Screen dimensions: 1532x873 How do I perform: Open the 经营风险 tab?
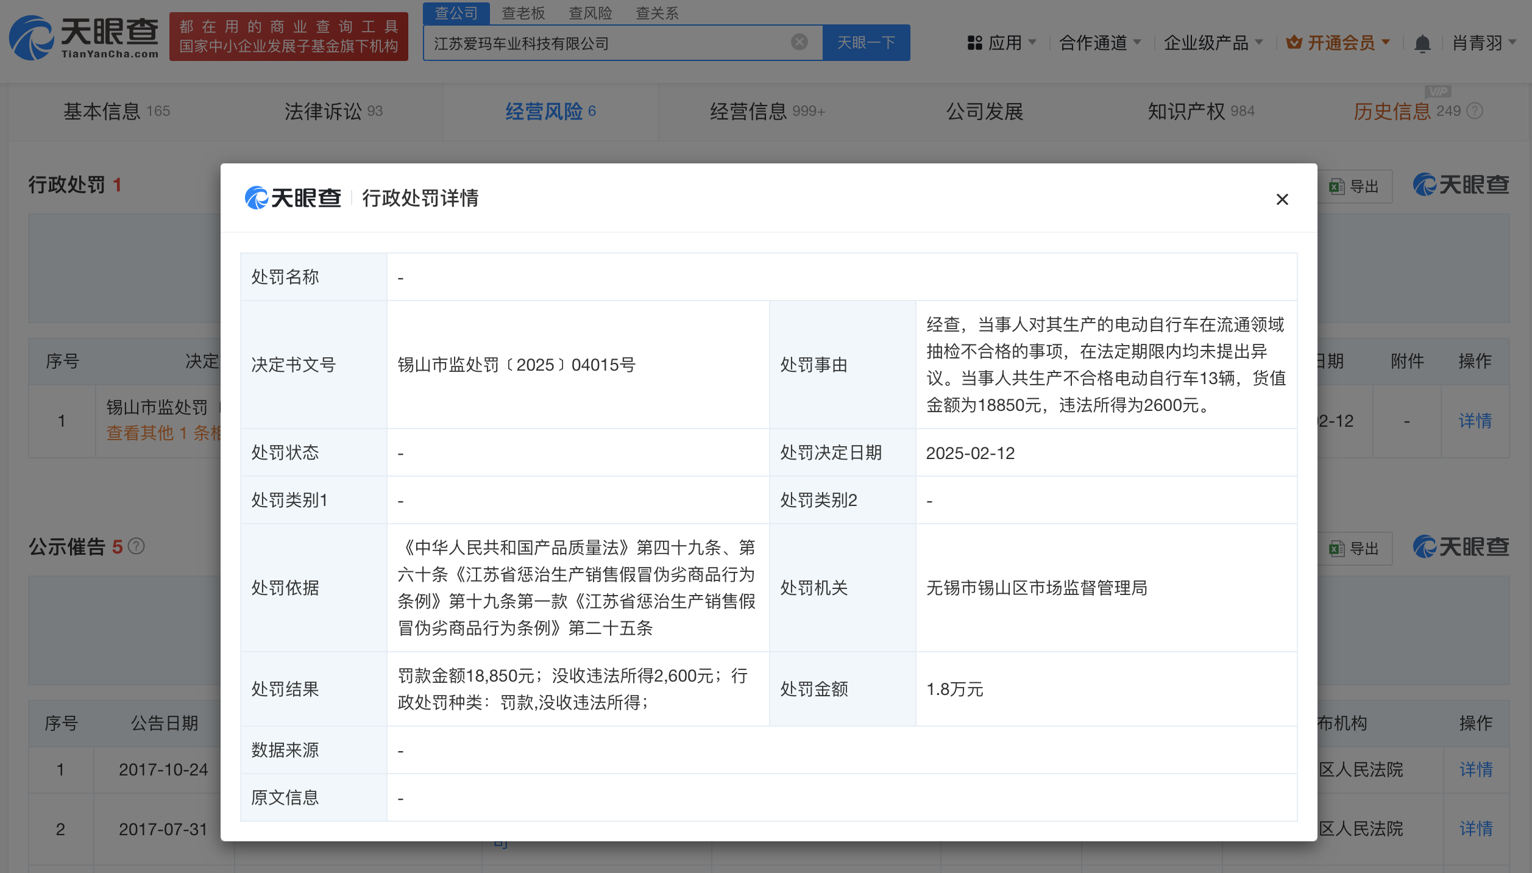tap(550, 111)
